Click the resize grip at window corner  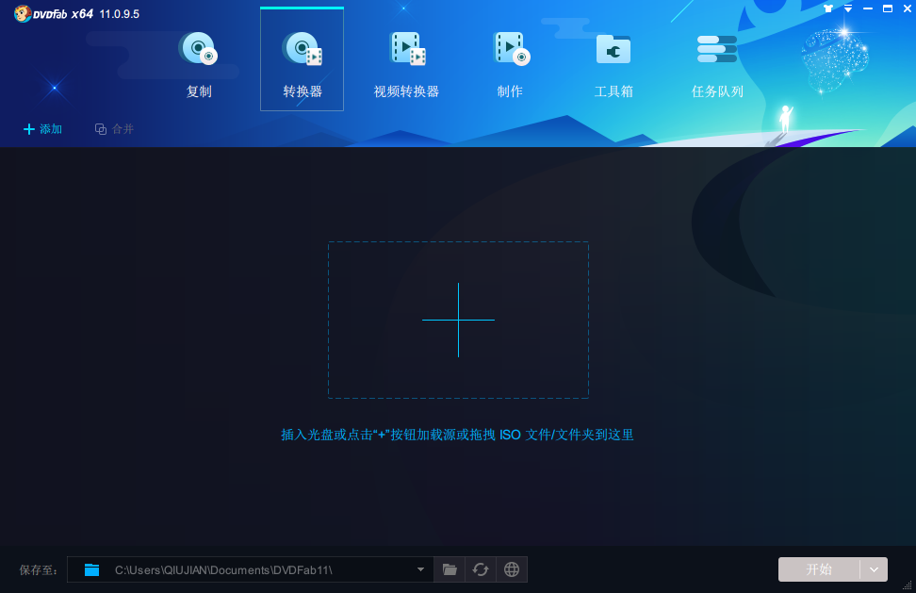[x=908, y=585]
